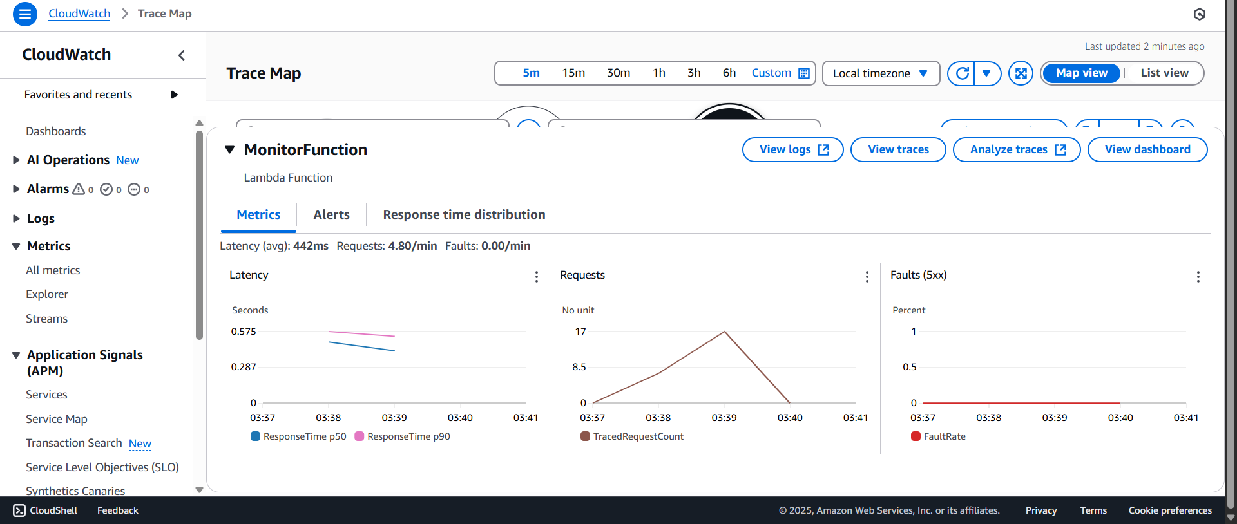The height and width of the screenshot is (524, 1237).
Task: Switch to List view
Action: [1164, 73]
